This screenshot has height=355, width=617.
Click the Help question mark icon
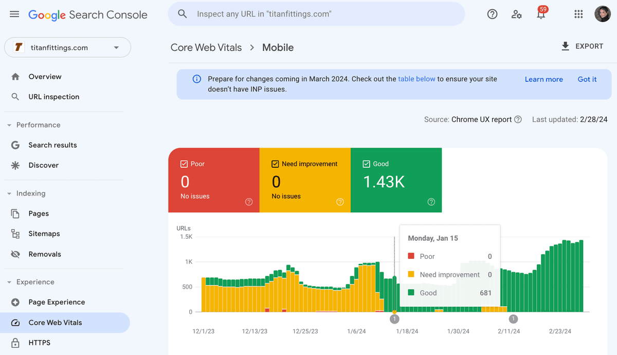[492, 14]
